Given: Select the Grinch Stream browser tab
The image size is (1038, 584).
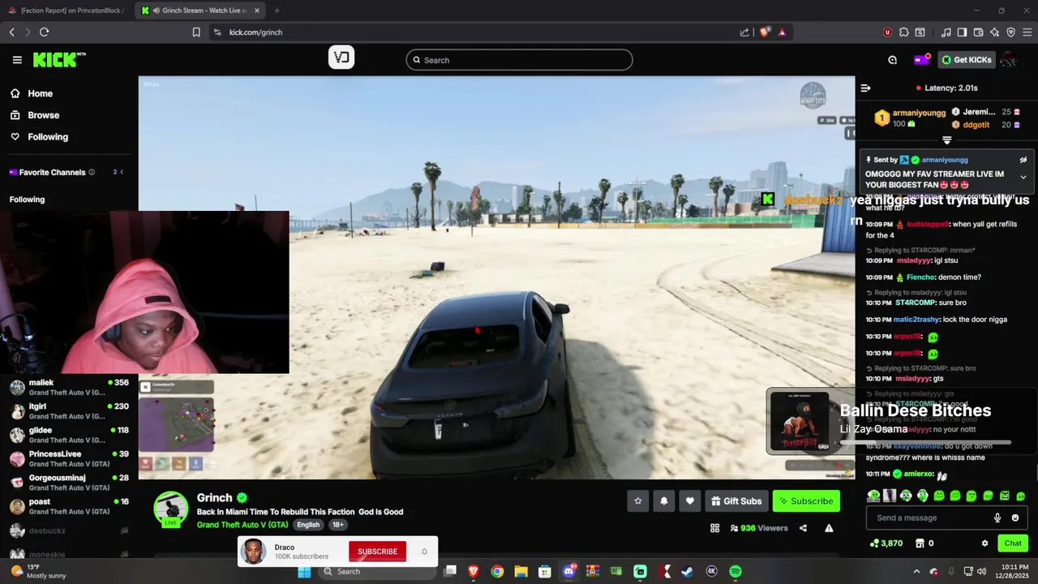Looking at the screenshot, I should [x=201, y=11].
